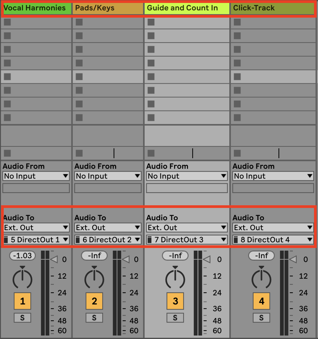The width and height of the screenshot is (318, 339).
Task: Open Audio From dropdown on Pads/Keys
Action: [108, 176]
